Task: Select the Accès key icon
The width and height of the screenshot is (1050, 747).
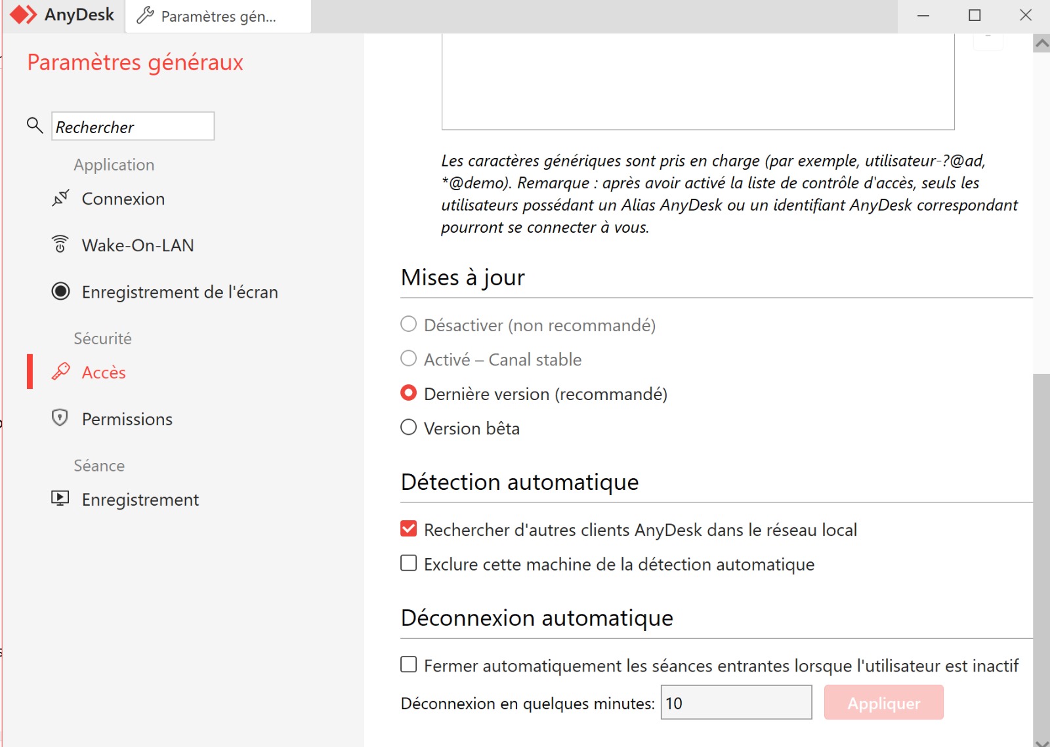Action: [x=61, y=372]
